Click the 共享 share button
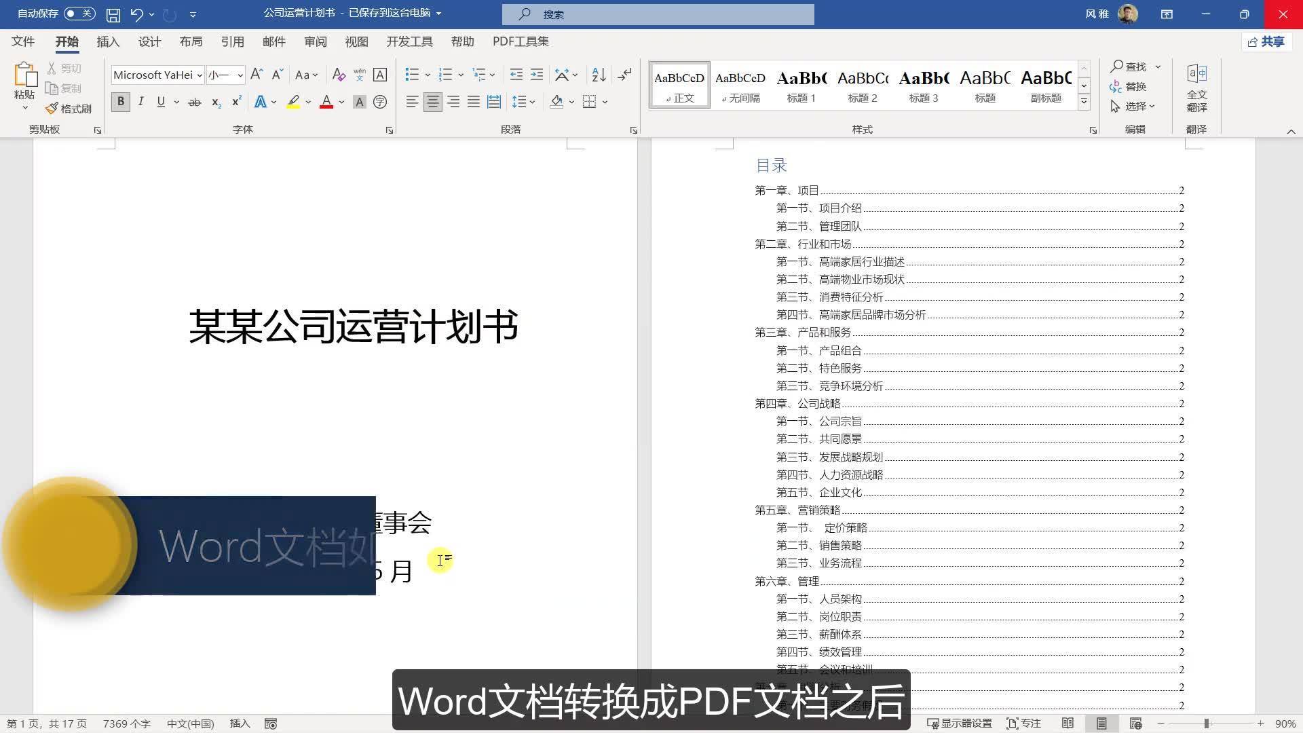Viewport: 1303px width, 733px height. [1266, 42]
